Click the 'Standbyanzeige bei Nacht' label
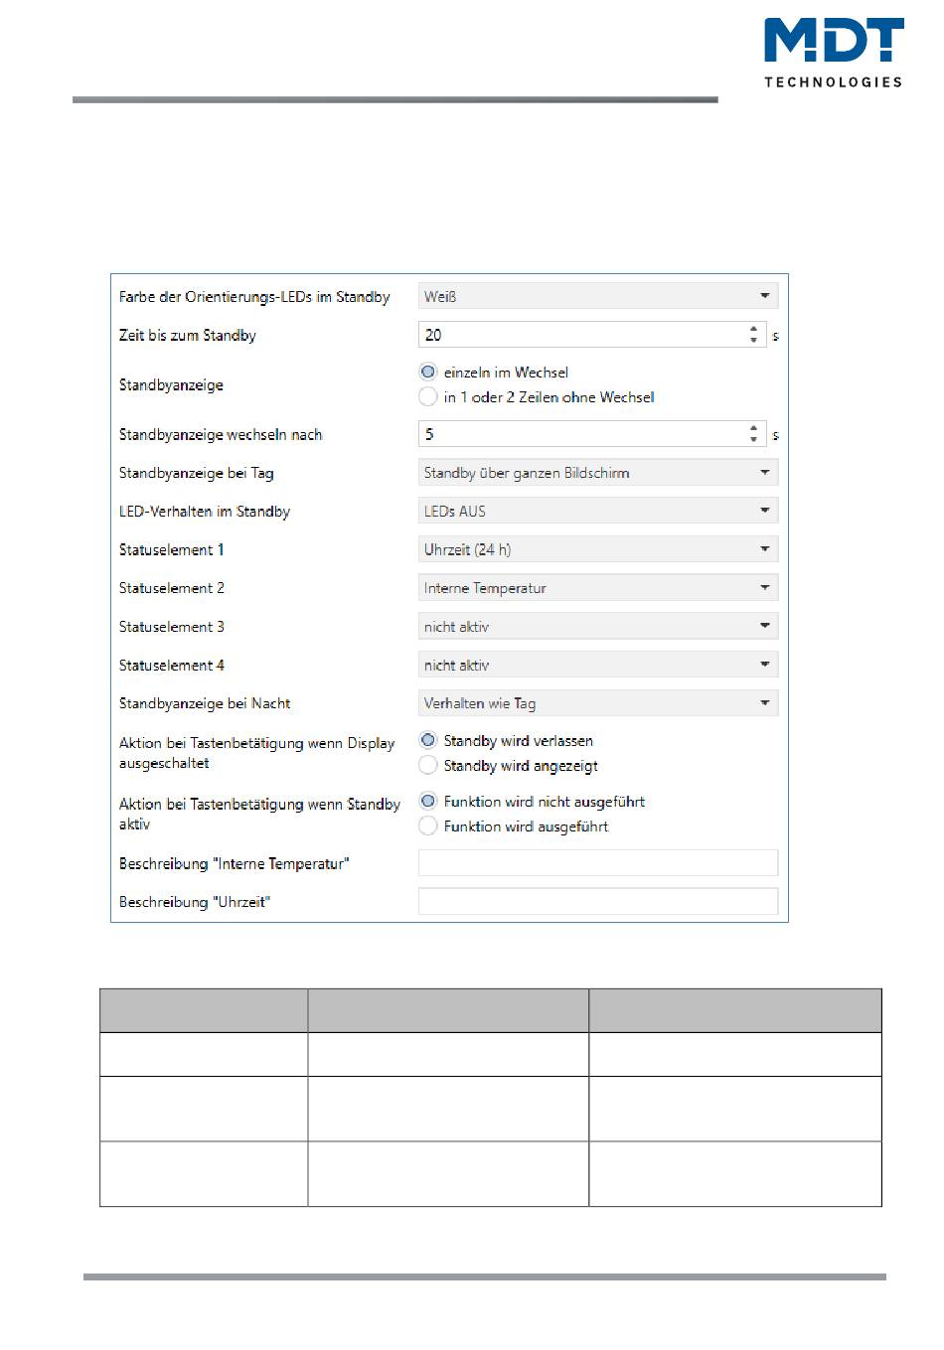Screen dimensions: 944x1350 click(205, 703)
